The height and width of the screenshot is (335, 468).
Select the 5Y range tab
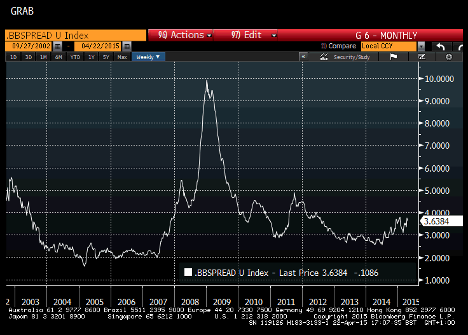point(106,57)
